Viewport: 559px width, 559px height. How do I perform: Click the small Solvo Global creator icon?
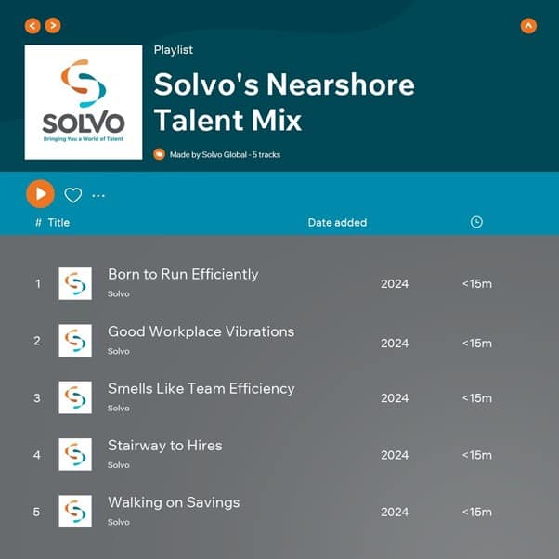[159, 154]
